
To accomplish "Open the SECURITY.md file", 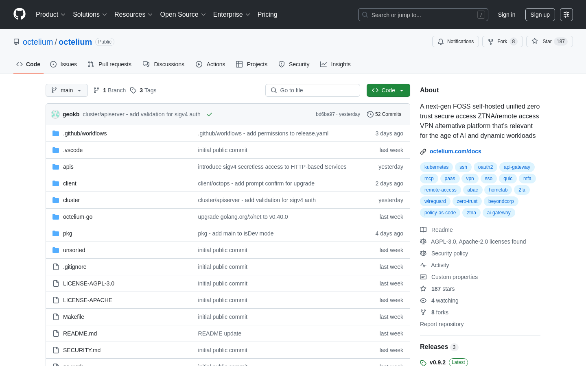I will (82, 350).
